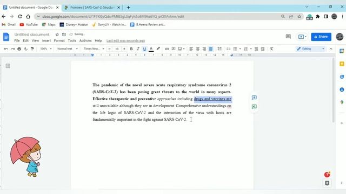
Task: Click the Share button
Action: 321,37
